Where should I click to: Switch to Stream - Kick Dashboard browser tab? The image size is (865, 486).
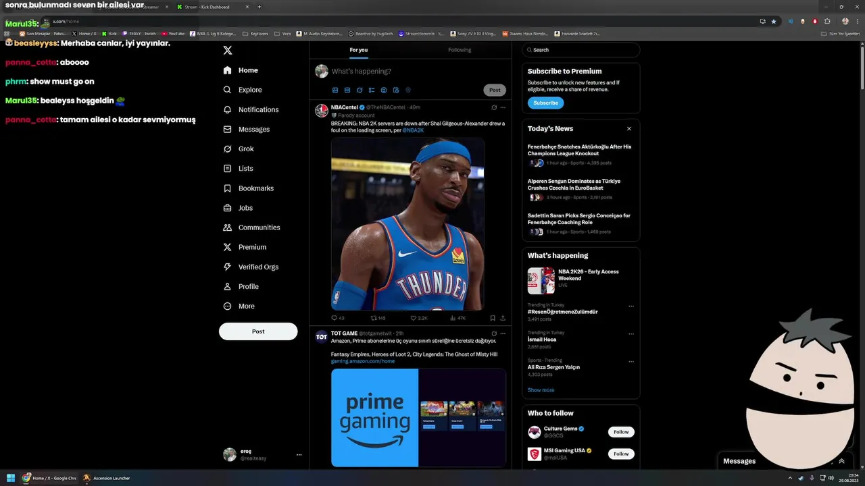click(x=212, y=7)
